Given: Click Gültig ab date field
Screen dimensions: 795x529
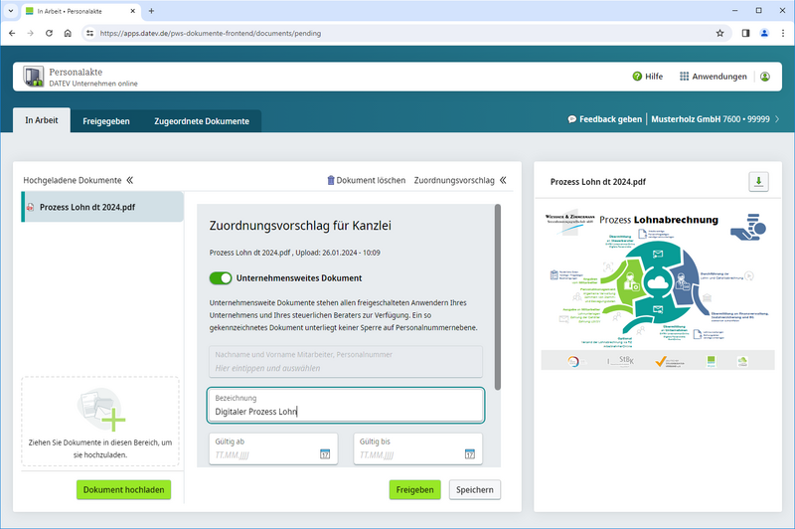Looking at the screenshot, I should click(273, 448).
